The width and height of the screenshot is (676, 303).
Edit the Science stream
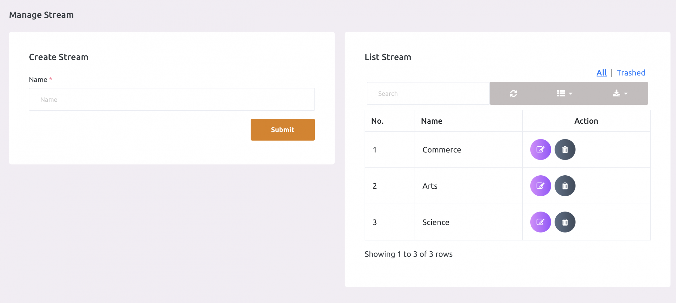(x=540, y=222)
